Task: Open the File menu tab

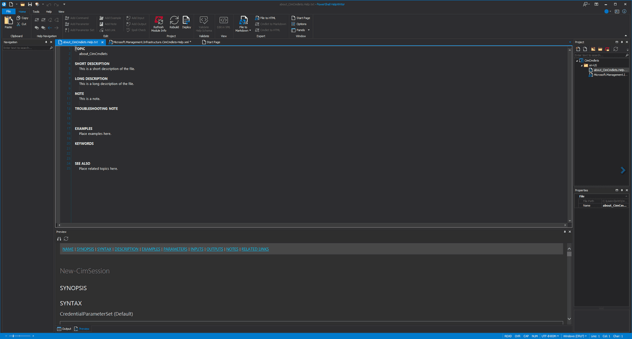Action: tap(8, 11)
